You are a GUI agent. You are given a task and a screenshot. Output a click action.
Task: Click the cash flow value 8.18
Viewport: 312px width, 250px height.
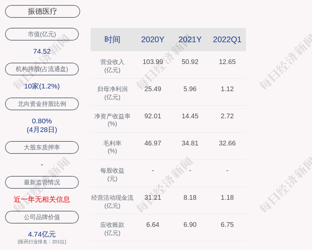(190, 197)
